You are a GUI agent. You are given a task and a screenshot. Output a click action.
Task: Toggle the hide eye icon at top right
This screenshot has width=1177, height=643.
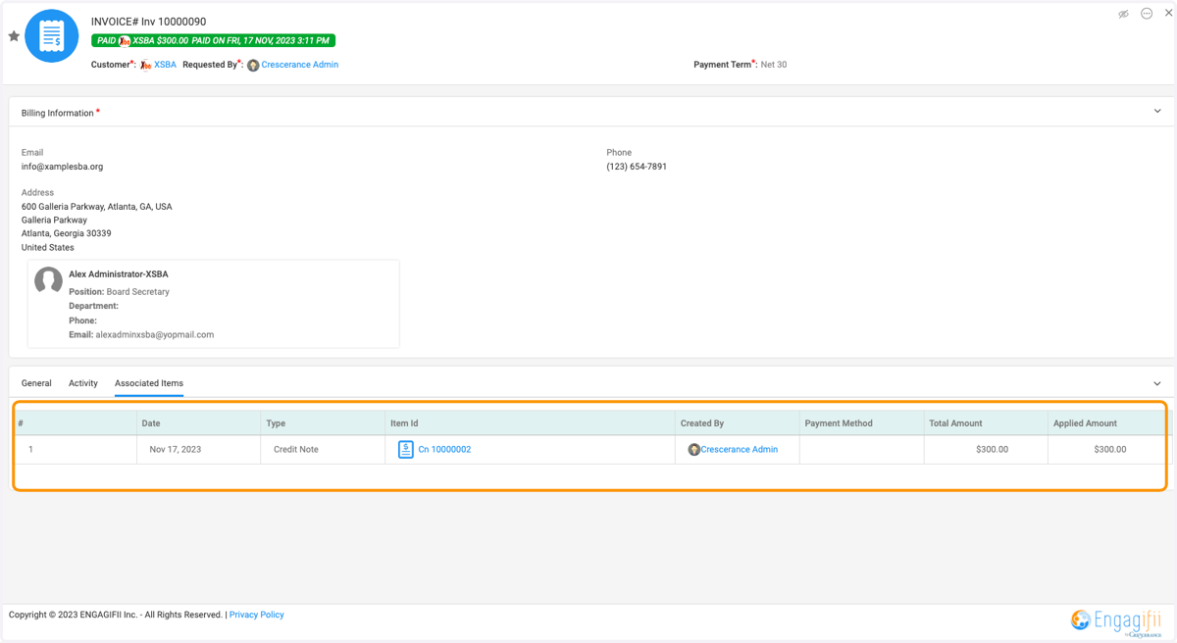(x=1124, y=14)
